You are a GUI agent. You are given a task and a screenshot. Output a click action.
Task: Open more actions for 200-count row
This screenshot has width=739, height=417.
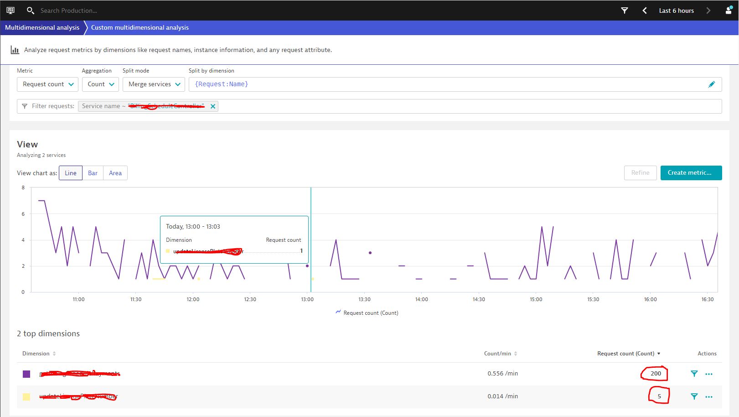[x=709, y=374]
